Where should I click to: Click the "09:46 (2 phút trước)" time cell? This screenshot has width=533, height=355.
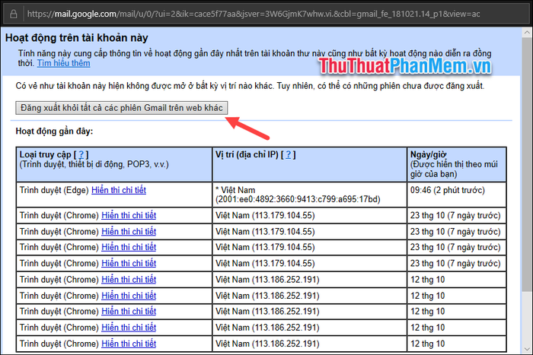[457, 195]
